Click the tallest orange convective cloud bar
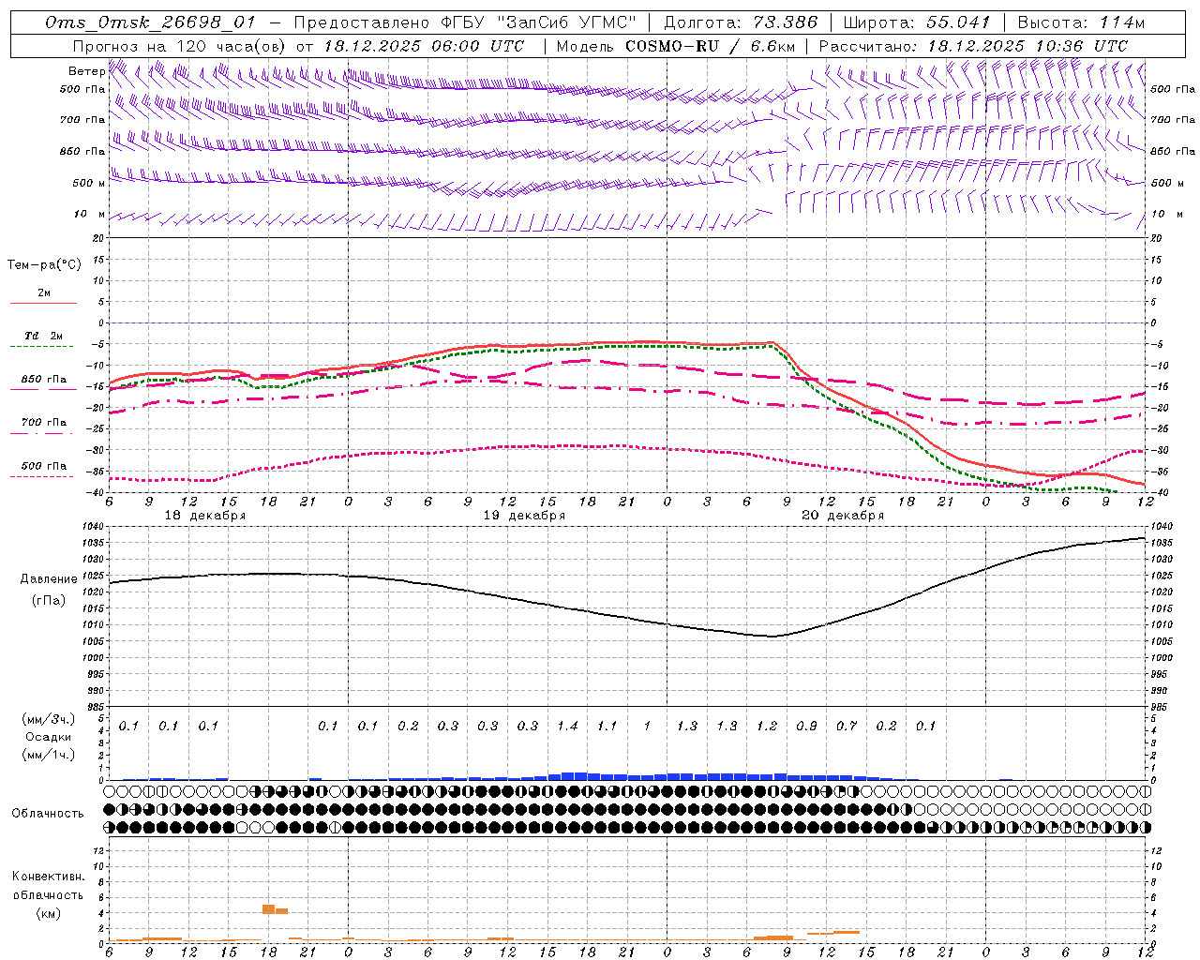Image resolution: width=1200 pixels, height=960 pixels. tap(268, 909)
